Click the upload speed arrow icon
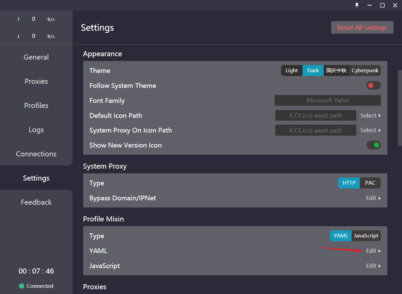 tap(18, 19)
